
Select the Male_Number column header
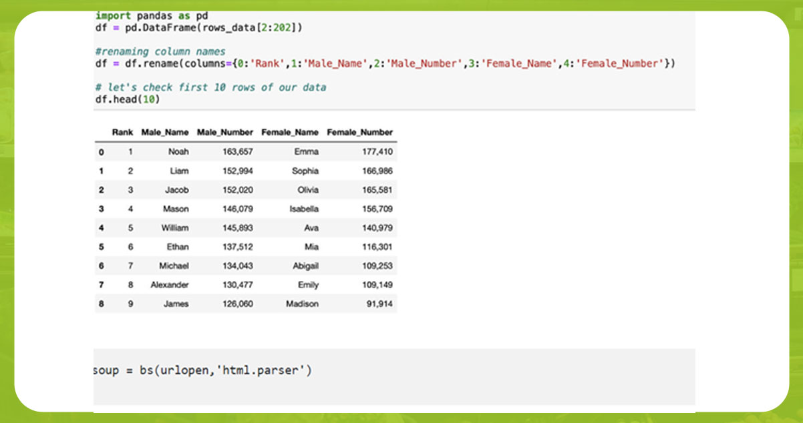[x=225, y=132]
